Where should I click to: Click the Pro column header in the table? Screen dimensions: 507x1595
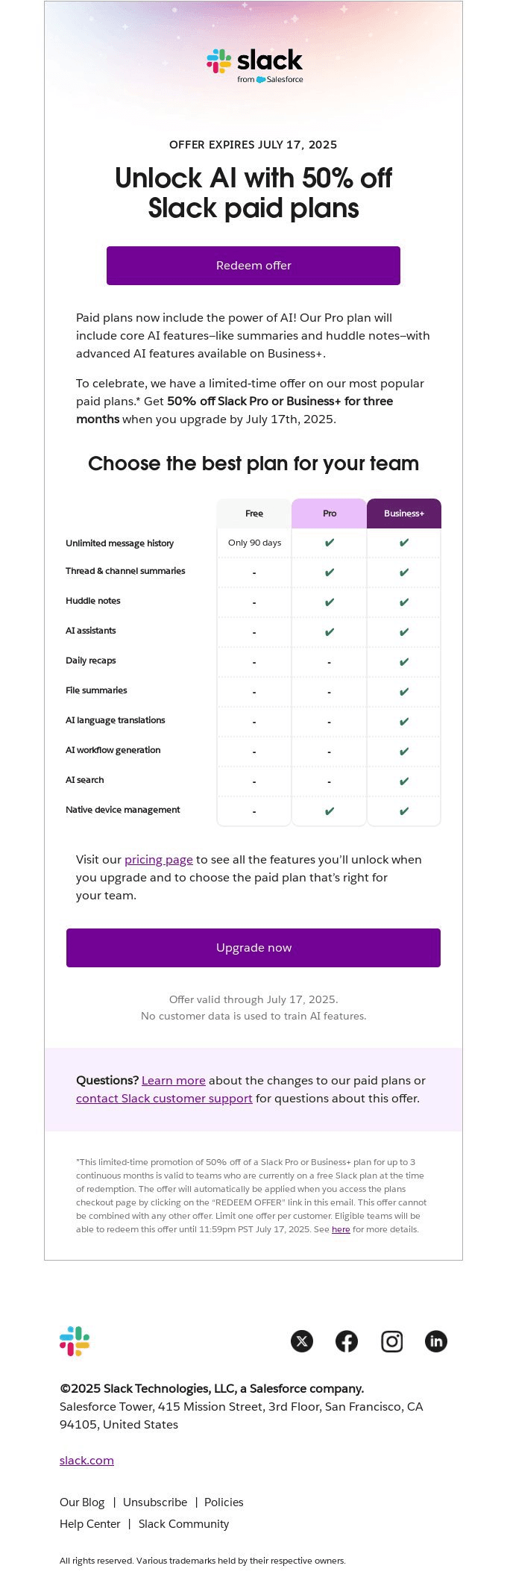(x=328, y=514)
